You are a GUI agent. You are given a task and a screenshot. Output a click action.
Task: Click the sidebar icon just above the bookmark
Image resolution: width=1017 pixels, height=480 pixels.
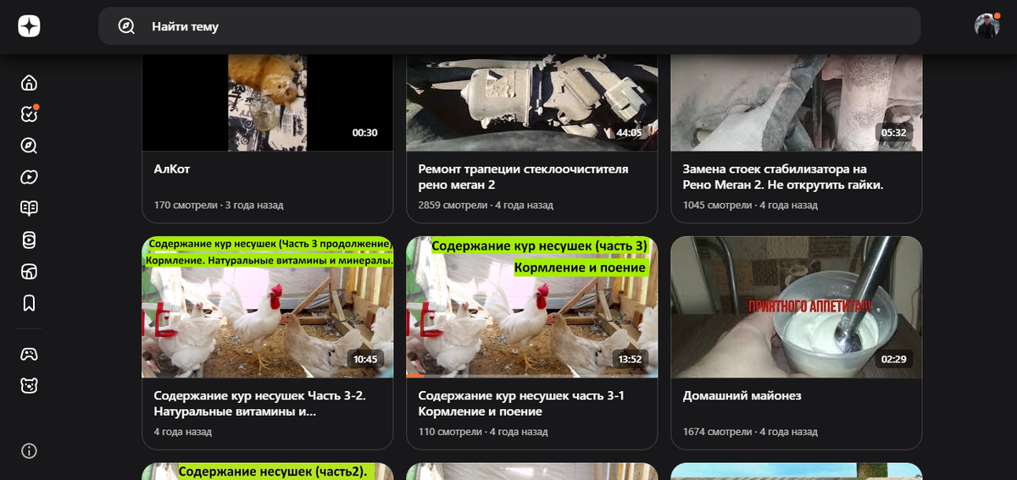point(29,271)
